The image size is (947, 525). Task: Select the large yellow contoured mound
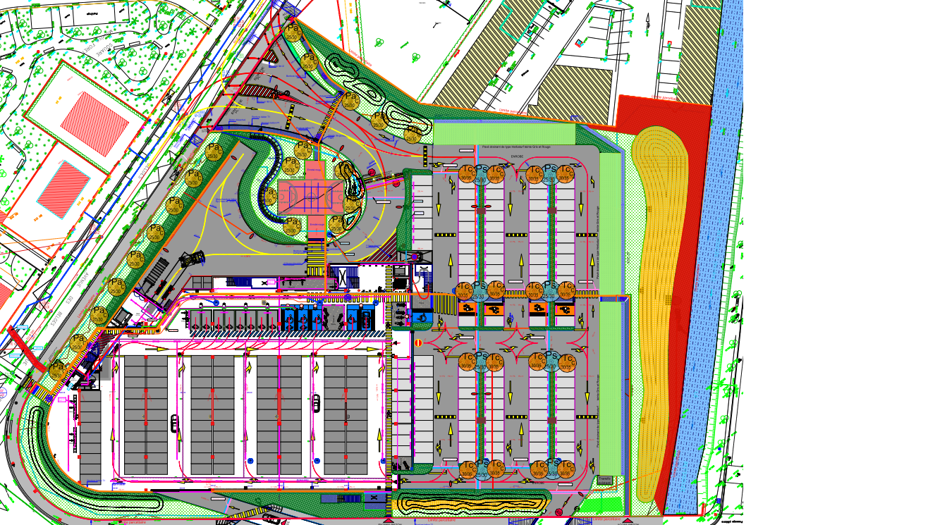[x=660, y=282]
